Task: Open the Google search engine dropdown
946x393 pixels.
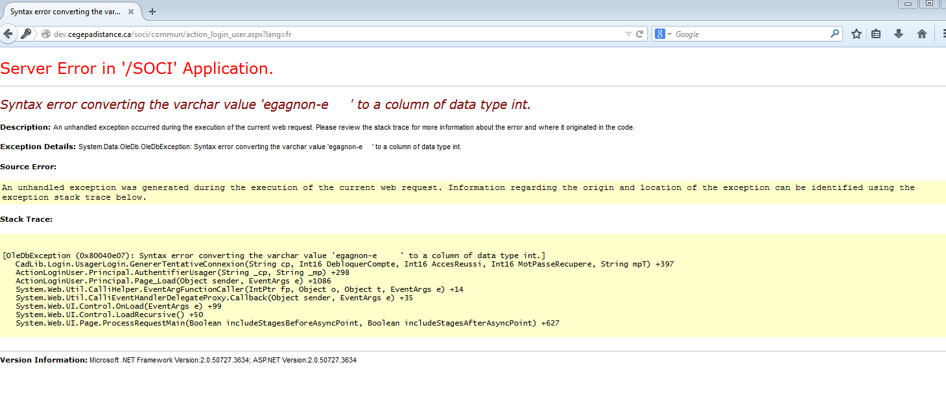Action: point(663,34)
